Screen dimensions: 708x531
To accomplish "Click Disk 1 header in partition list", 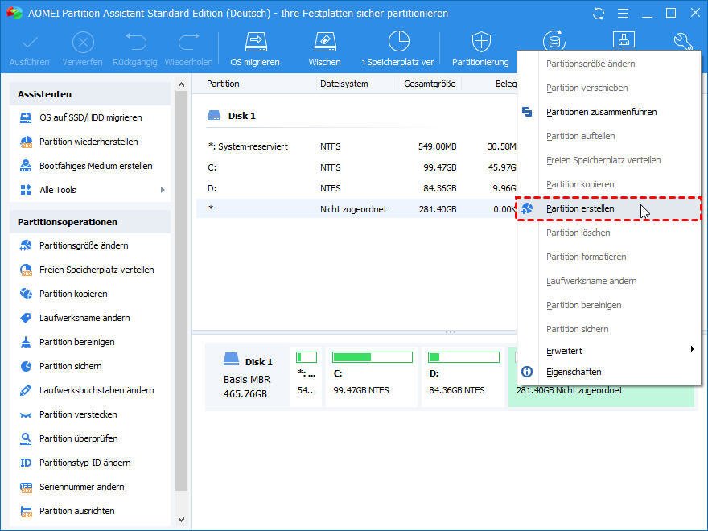I will (x=232, y=116).
